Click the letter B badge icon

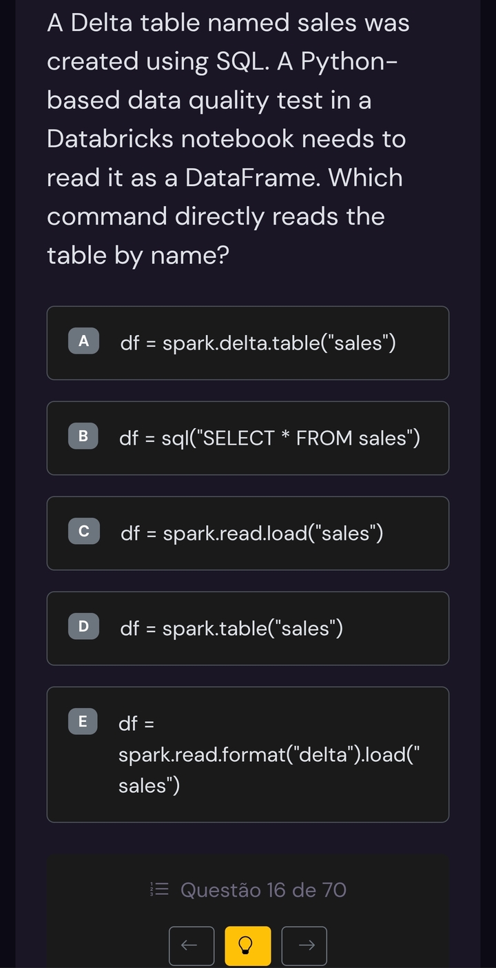pos(83,436)
